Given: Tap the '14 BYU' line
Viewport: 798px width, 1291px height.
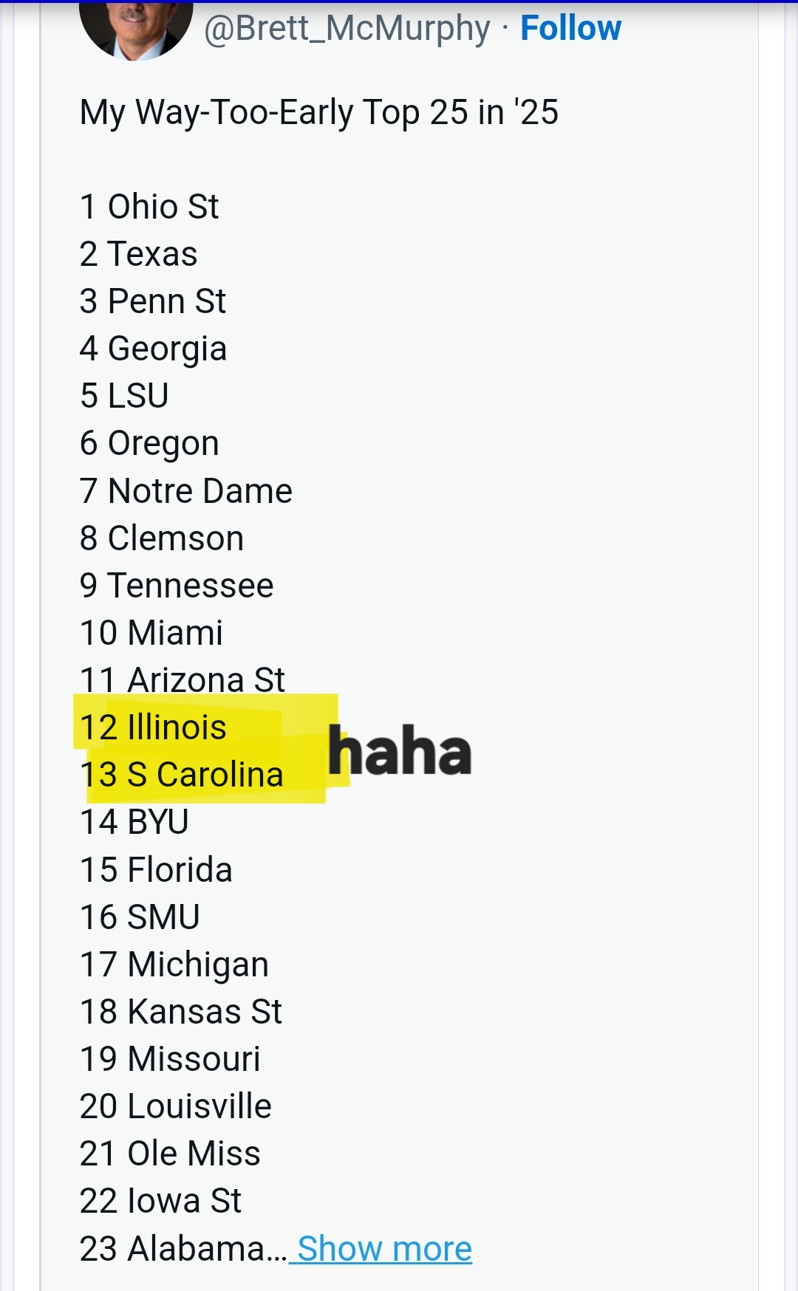Looking at the screenshot, I should click(134, 822).
